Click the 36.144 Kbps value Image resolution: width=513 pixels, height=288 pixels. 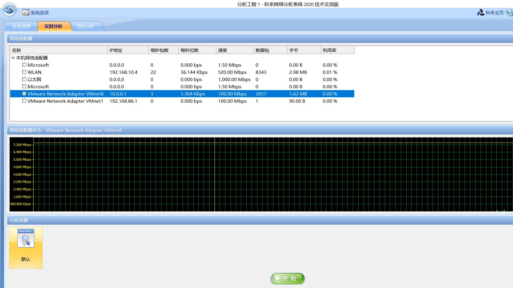(x=194, y=72)
